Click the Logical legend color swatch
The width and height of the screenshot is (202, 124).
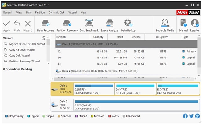pos(28,116)
